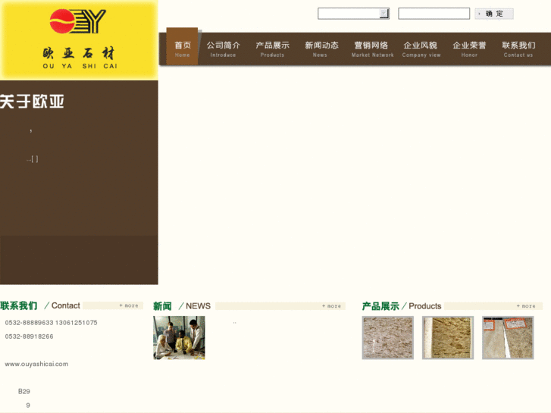Open 联系我们 Contact us menu item
Screen dimensions: 551x413
(518, 48)
